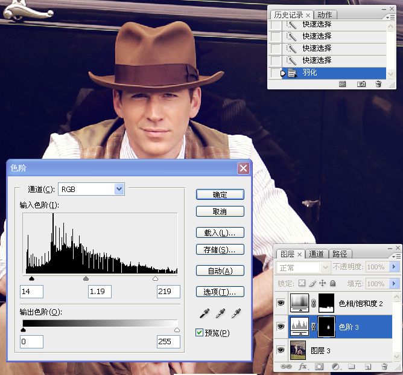403x375 pixels.
Task: Hide the 色相/饱和度 2 layer
Action: click(x=281, y=303)
